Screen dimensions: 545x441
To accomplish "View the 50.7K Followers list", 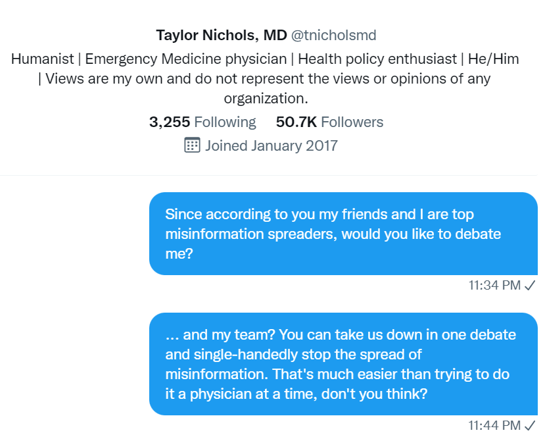I will click(x=329, y=122).
